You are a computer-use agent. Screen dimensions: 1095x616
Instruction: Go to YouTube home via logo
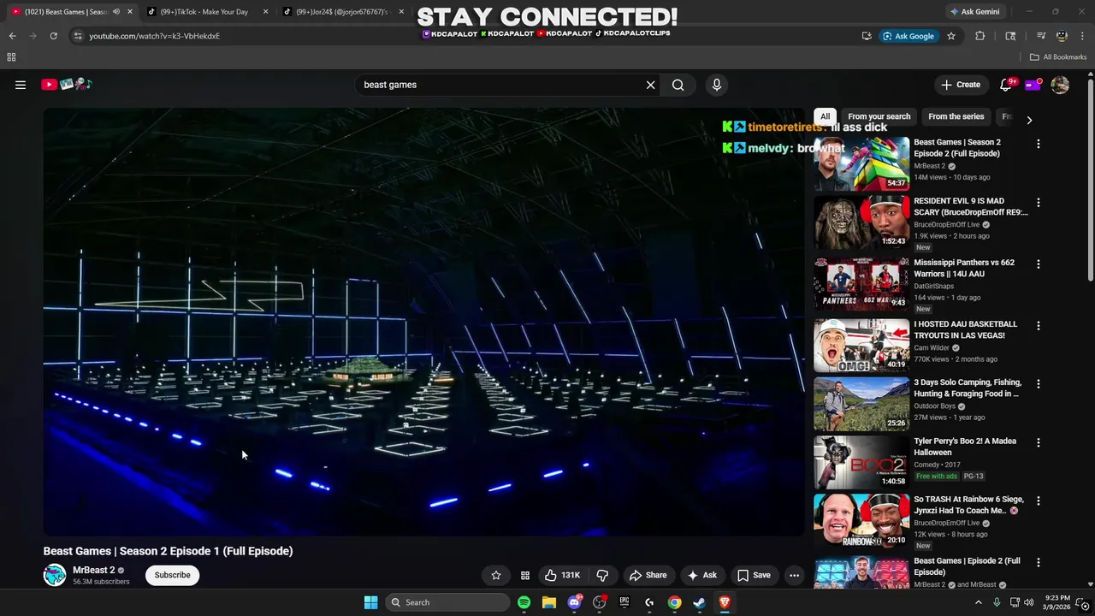pos(66,84)
